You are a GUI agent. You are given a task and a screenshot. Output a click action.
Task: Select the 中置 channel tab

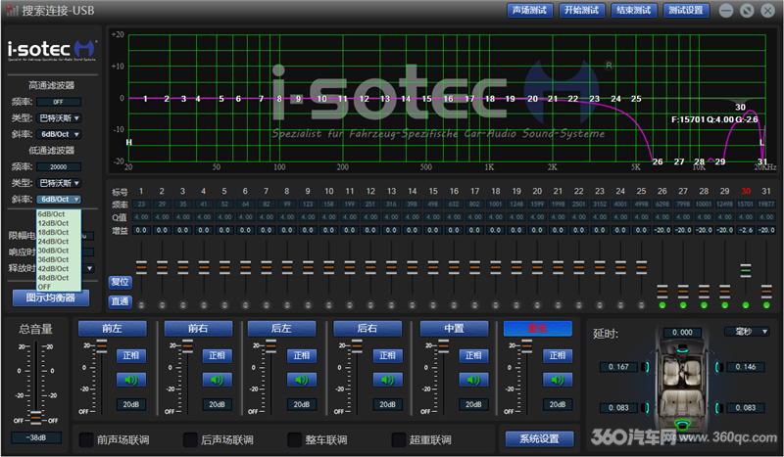(x=454, y=329)
